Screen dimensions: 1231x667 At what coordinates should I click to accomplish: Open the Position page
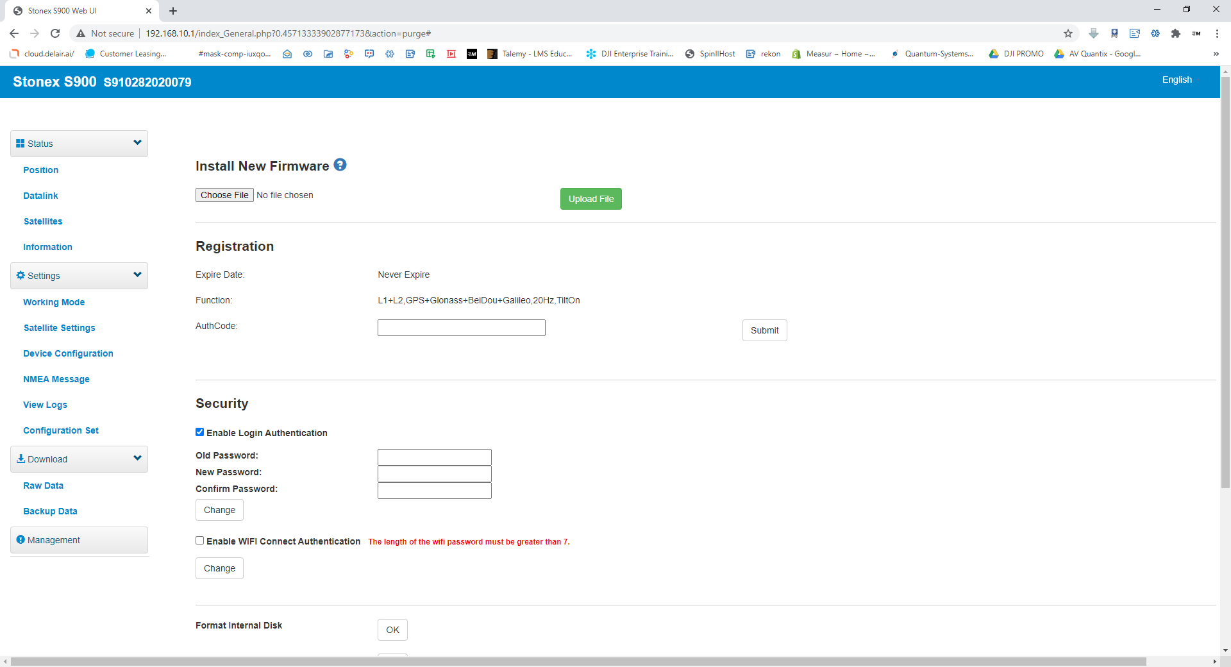point(41,170)
